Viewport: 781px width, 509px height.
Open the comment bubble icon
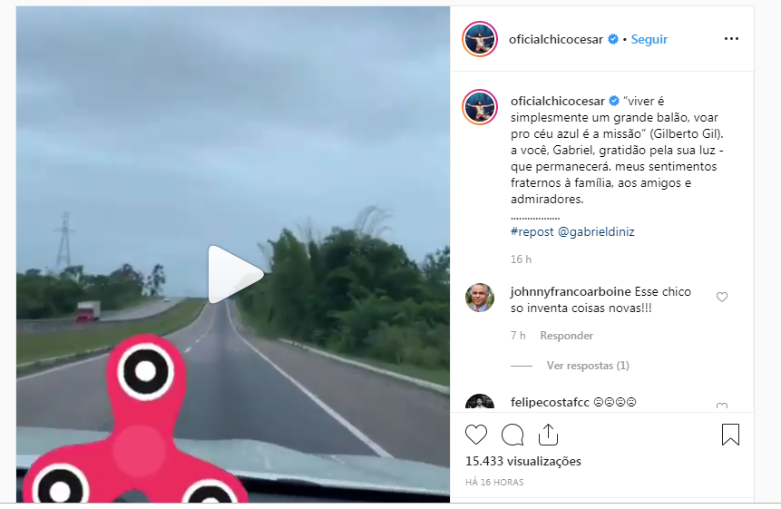[513, 435]
